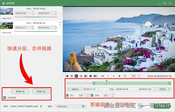This screenshot has width=175, height=112.
Task: Click the 新增片段 button
Action: 20,91
